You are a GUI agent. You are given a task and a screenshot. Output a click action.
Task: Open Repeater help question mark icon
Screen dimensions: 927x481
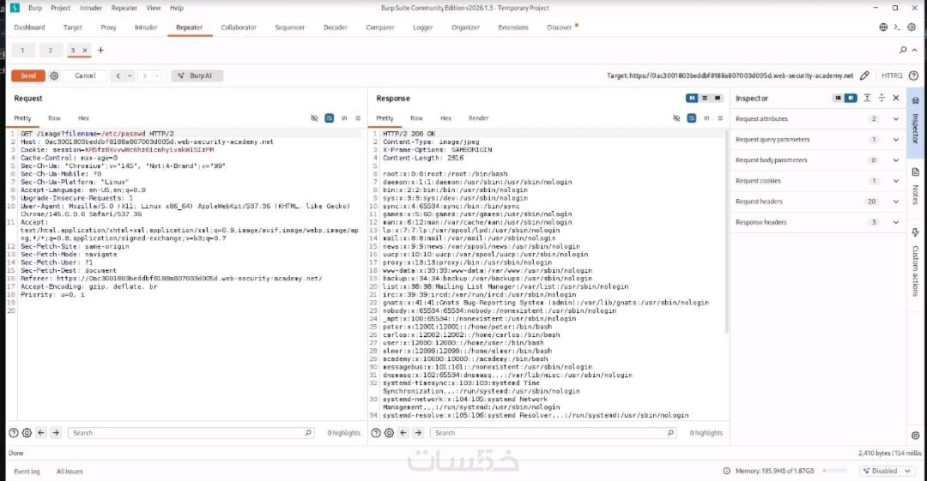pos(913,75)
